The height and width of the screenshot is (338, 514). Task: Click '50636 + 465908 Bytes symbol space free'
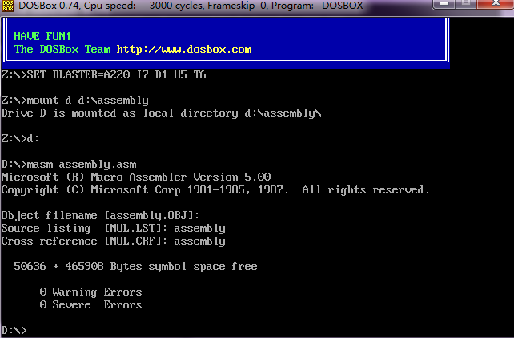136,267
